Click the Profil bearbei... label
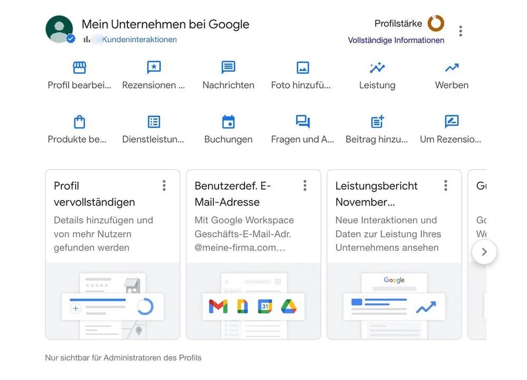The image size is (527, 380). [80, 85]
